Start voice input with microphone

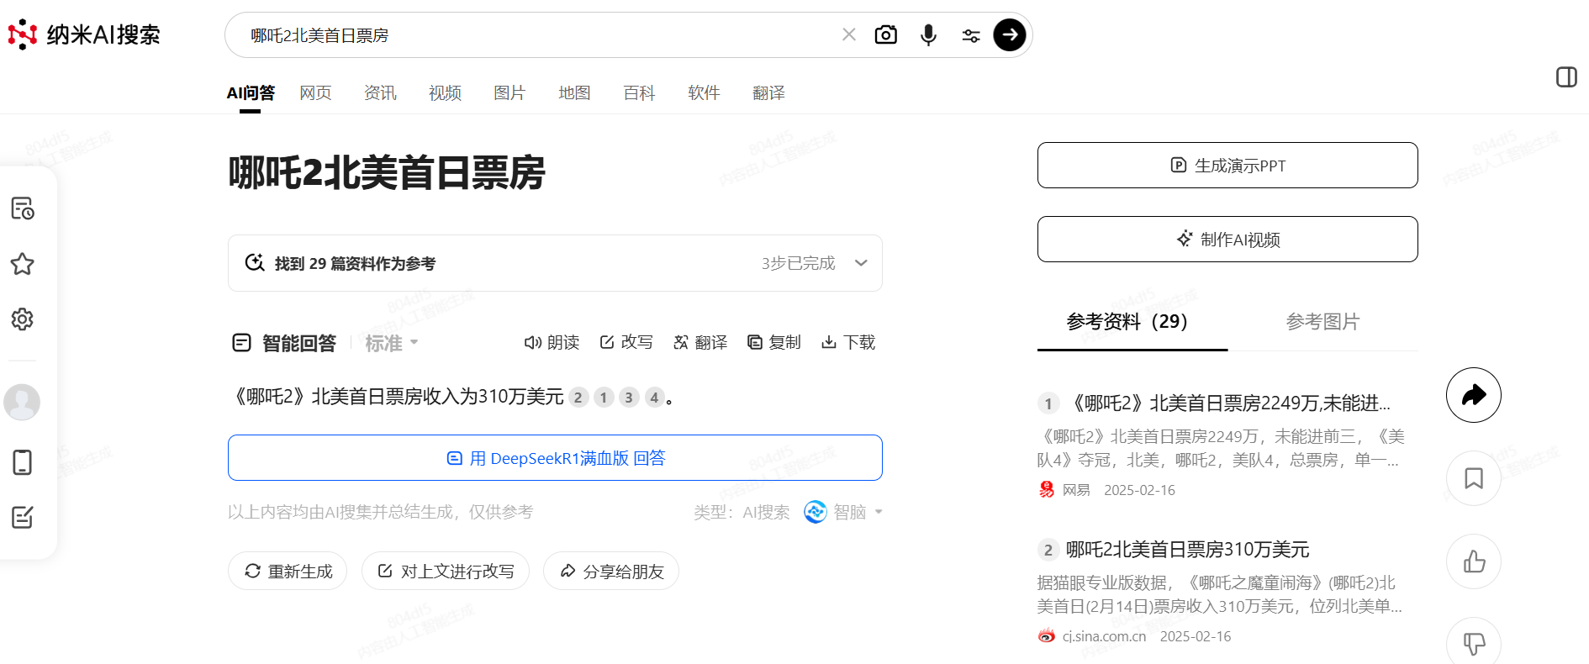pyautogui.click(x=928, y=34)
